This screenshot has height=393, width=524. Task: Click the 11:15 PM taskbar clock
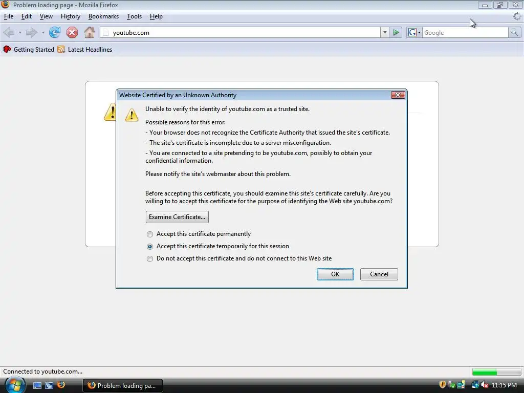point(504,385)
